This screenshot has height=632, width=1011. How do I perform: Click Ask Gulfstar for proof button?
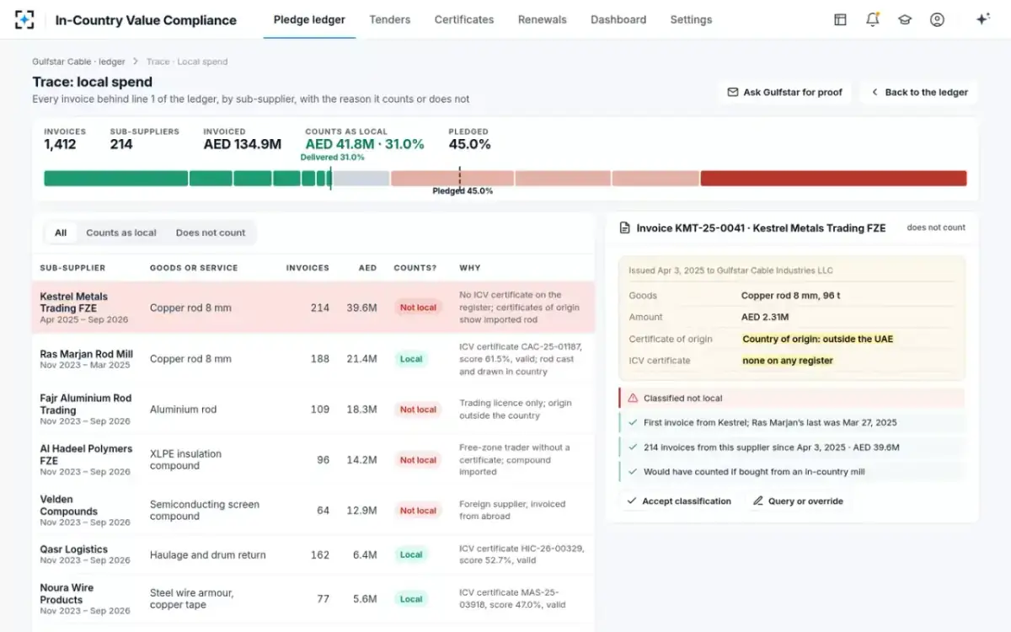(784, 92)
